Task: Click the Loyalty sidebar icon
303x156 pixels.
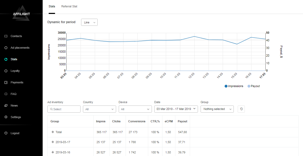Action: pos(6,71)
